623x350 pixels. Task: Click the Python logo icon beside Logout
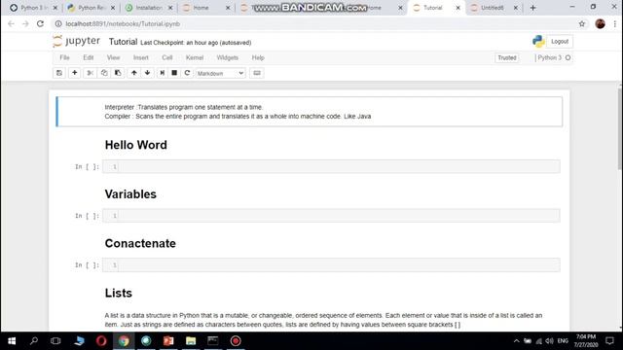coord(538,41)
